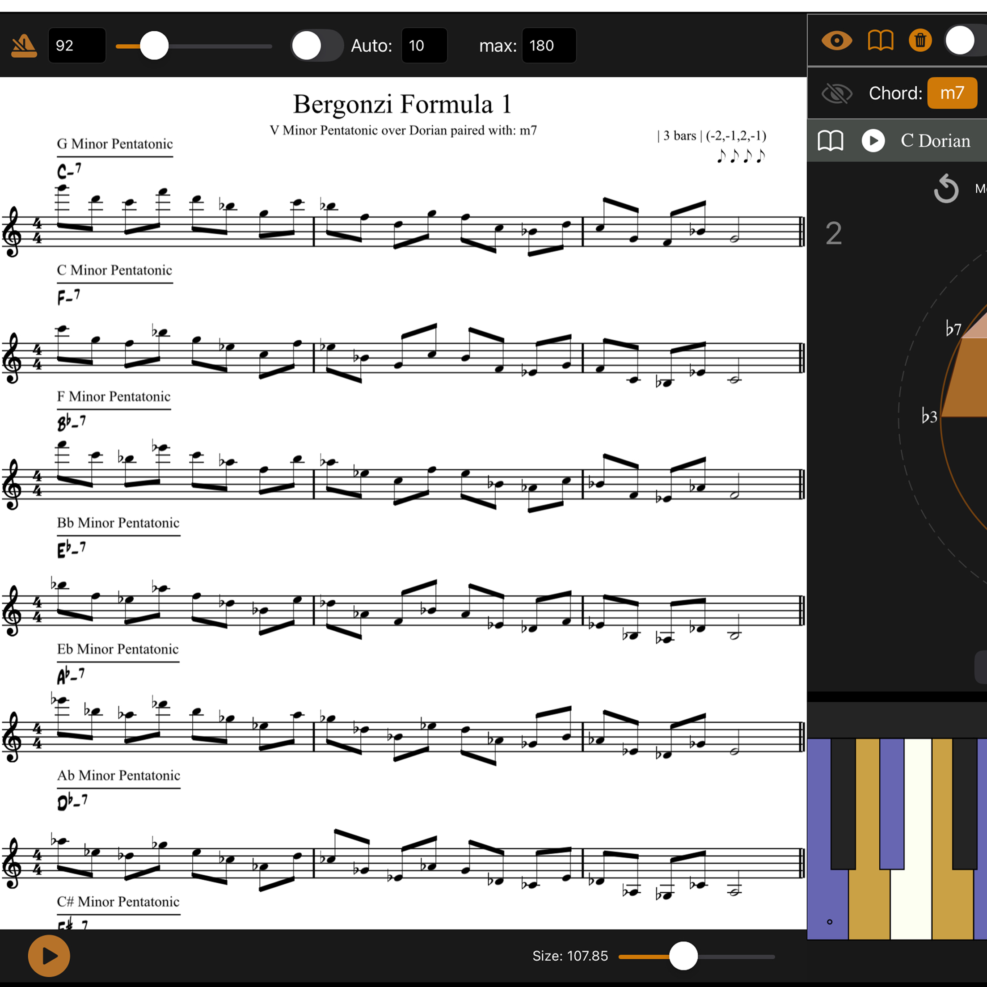Screen dimensions: 987x987
Task: Toggle the switch beside the trash icon
Action: pyautogui.click(x=966, y=40)
